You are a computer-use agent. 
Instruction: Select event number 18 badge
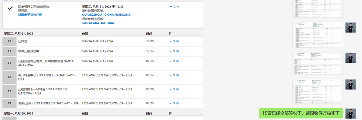[9, 103]
